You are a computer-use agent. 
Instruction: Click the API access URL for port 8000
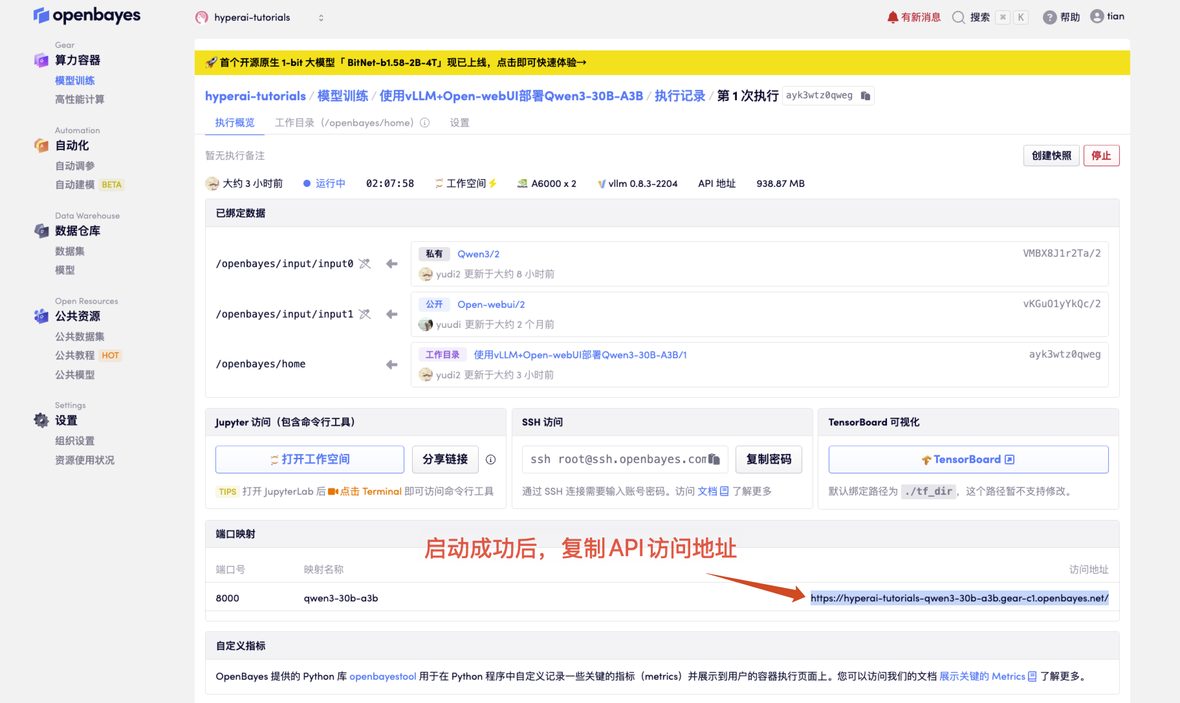[959, 598]
